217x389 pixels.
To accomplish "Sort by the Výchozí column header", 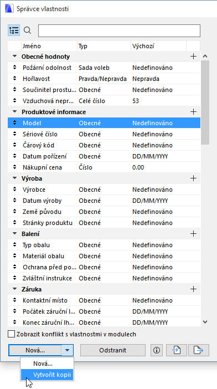I will pos(158,46).
